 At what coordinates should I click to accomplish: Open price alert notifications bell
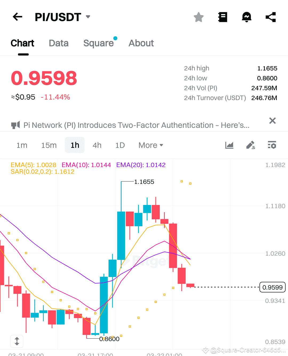246,17
